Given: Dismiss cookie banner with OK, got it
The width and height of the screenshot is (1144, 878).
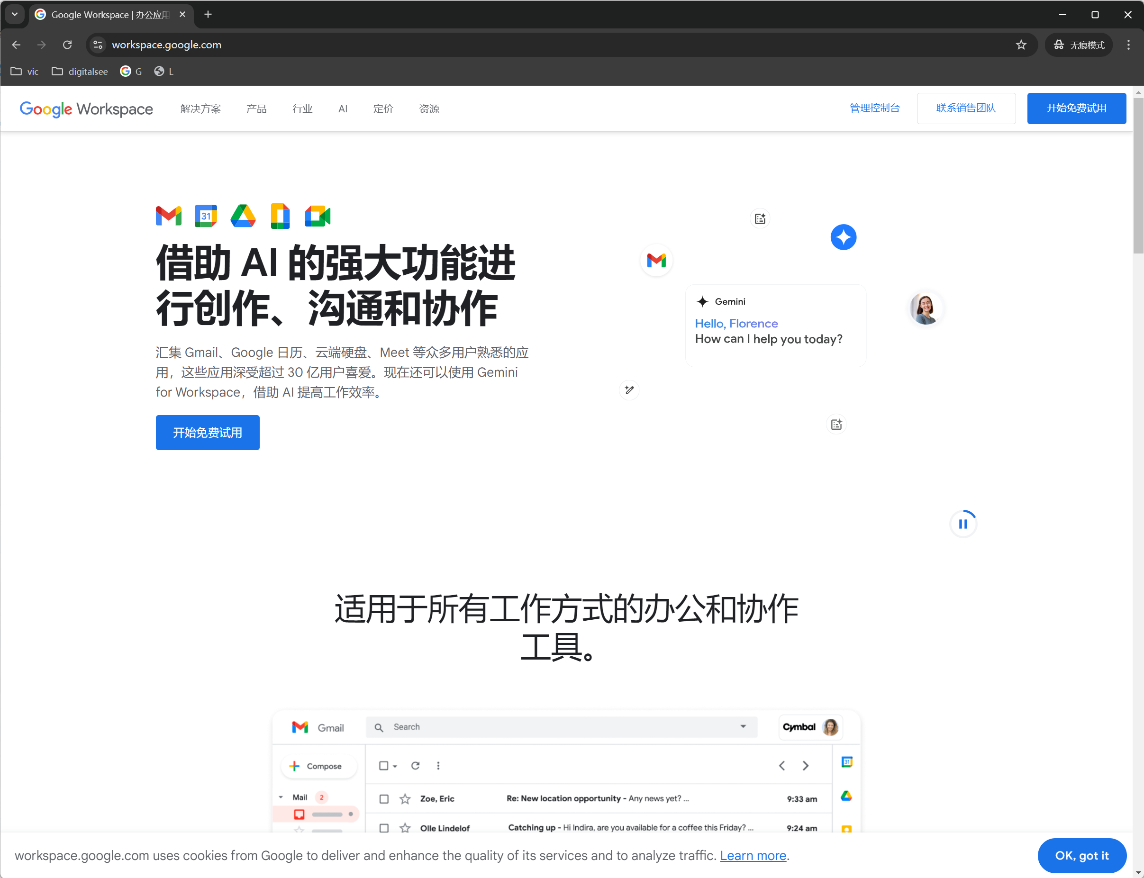Looking at the screenshot, I should pos(1081,856).
